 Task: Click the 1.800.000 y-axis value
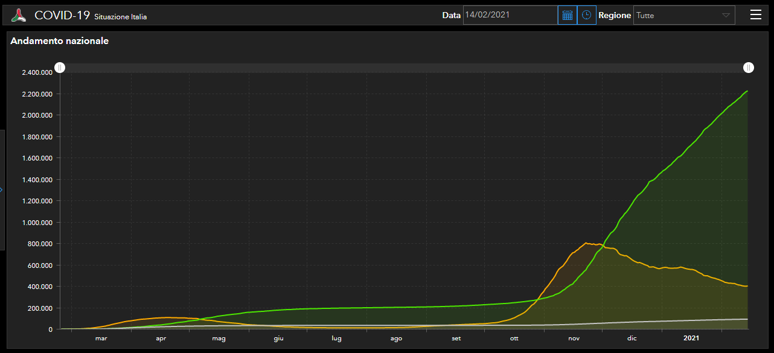(36, 137)
